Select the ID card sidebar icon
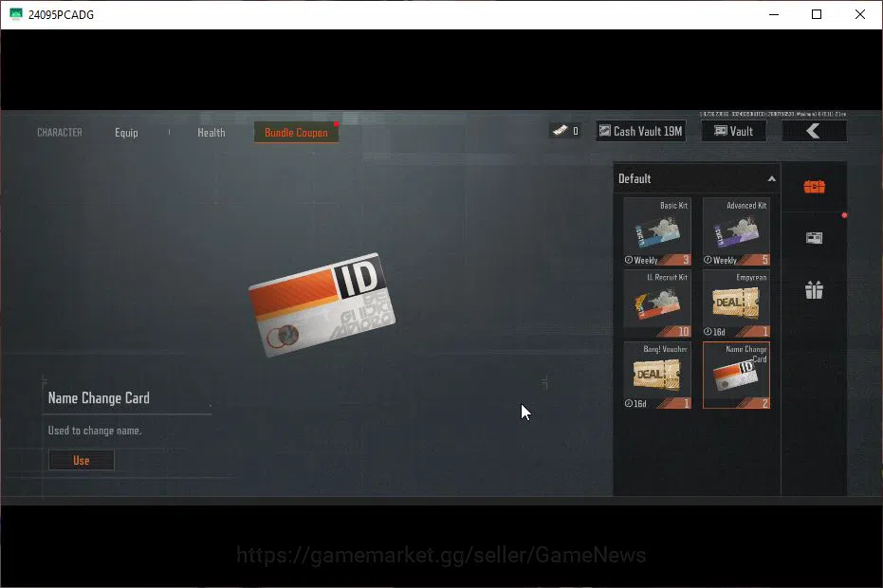 (x=814, y=238)
